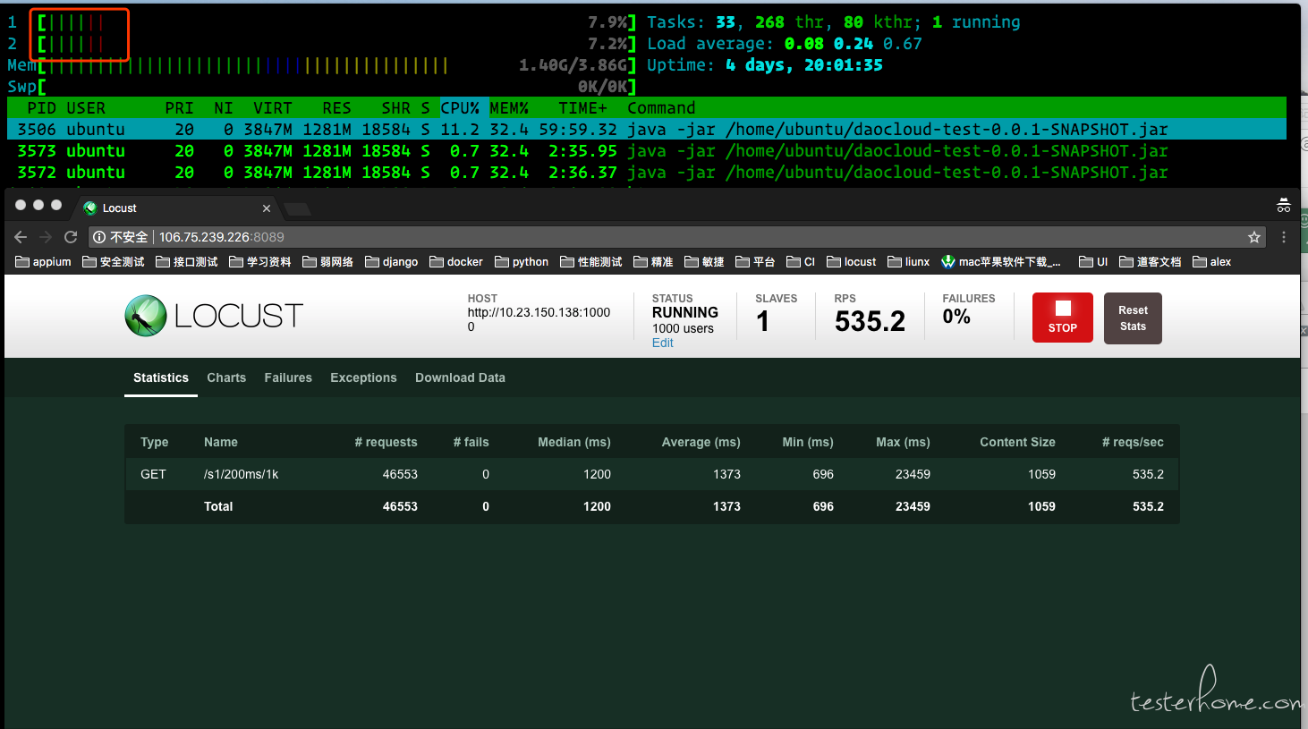Open a new browser tab
This screenshot has width=1308, height=729.
298,208
